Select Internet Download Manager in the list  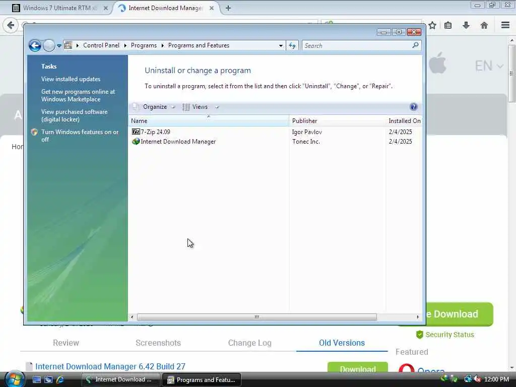pyautogui.click(x=275, y=142)
